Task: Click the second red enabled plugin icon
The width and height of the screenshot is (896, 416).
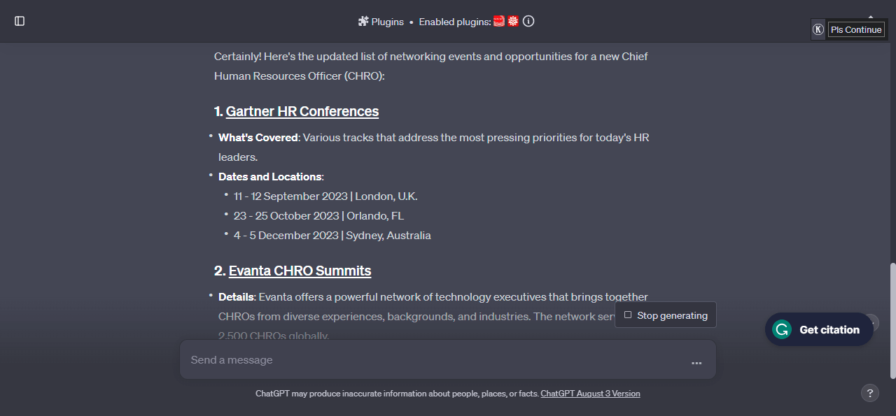Action: [x=513, y=21]
